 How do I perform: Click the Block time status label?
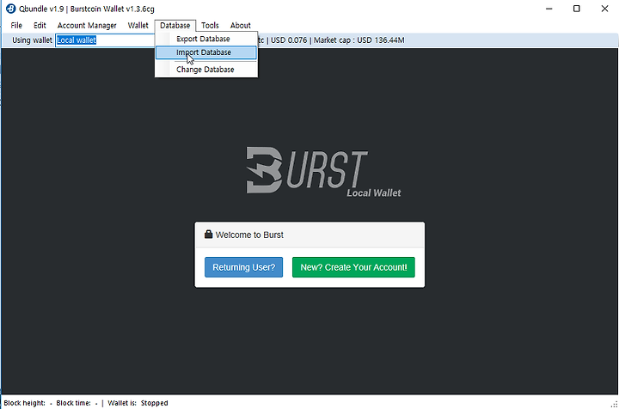tap(73, 403)
